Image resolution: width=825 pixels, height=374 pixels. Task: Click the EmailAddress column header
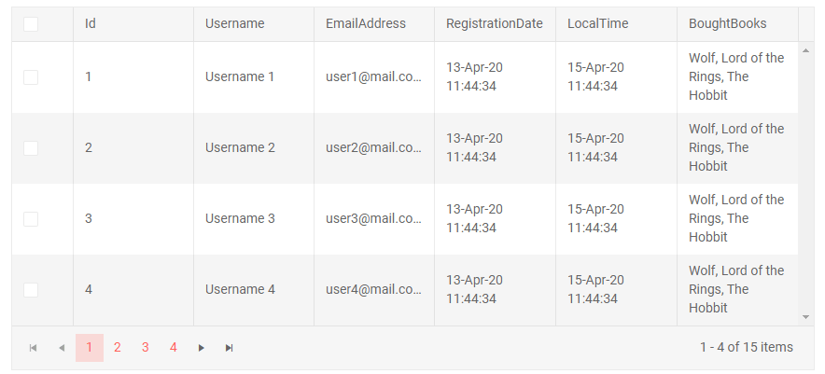366,24
